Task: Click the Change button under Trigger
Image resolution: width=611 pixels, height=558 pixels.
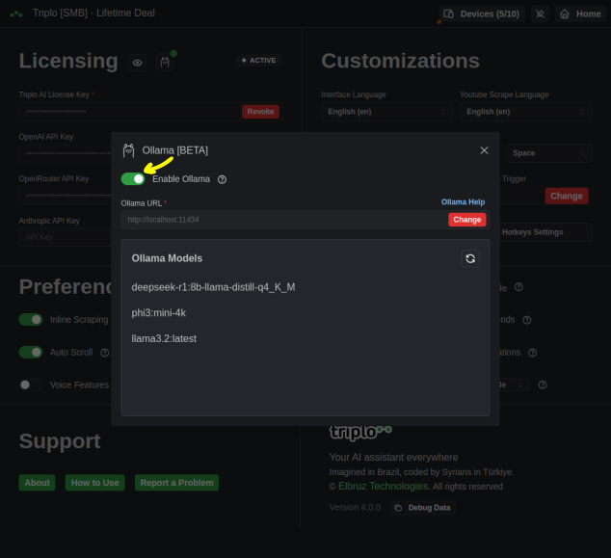Action: (567, 196)
